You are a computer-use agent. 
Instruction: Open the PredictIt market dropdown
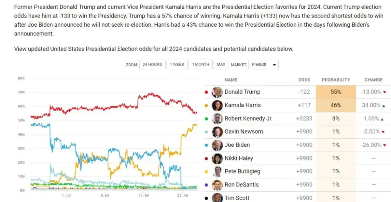pyautogui.click(x=263, y=65)
